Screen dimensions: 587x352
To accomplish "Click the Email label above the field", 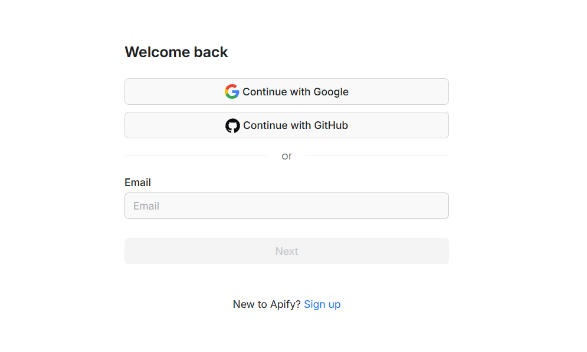I will [x=137, y=182].
